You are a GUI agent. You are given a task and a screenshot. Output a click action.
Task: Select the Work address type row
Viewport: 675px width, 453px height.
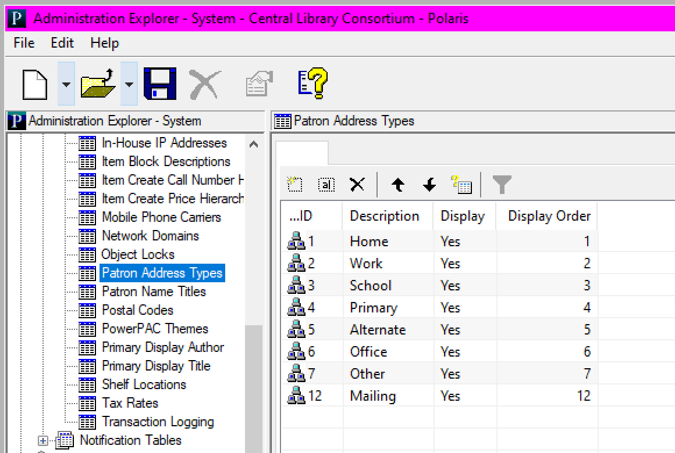pos(439,263)
